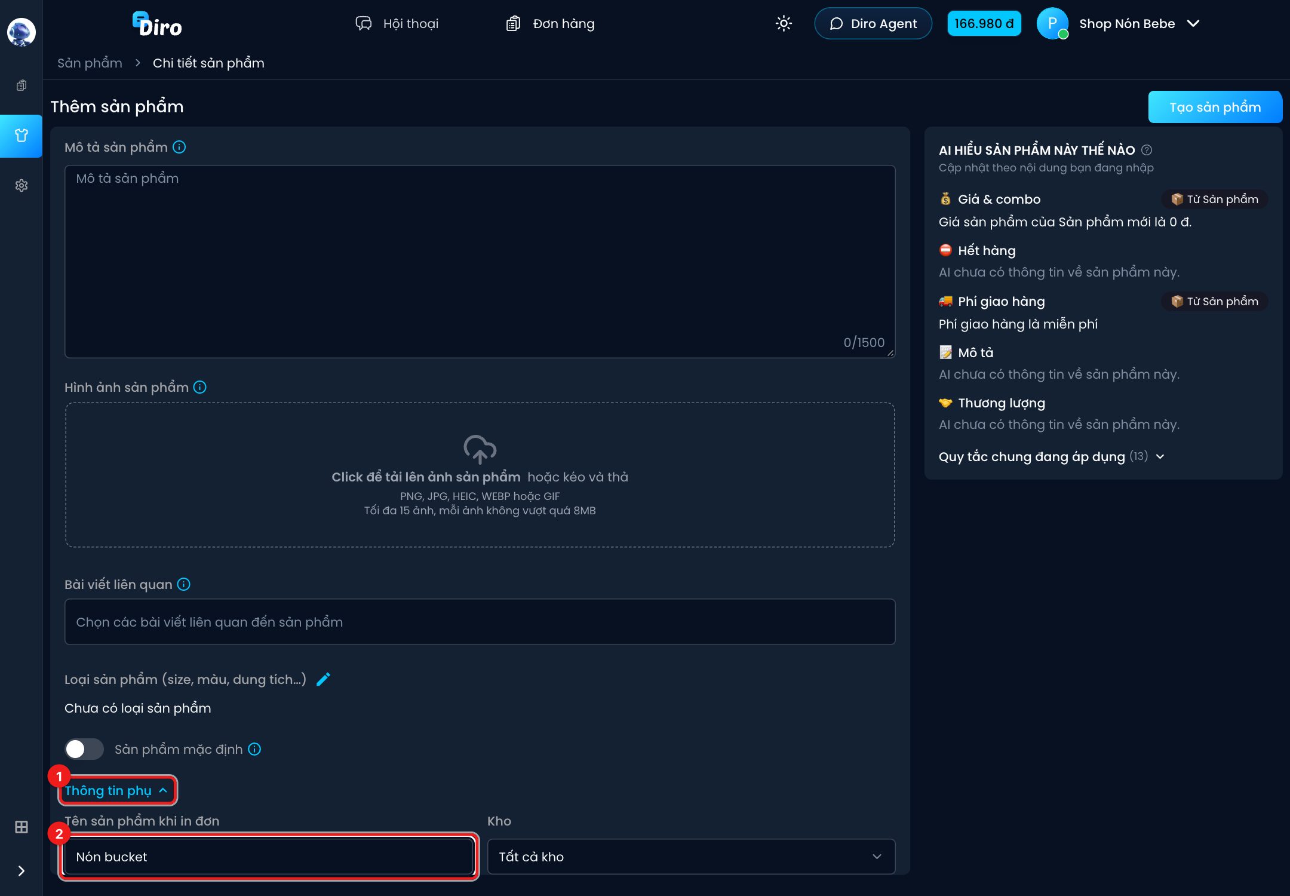Toggle Sản phẩm mặc định switch
Image resolution: width=1290 pixels, height=896 pixels.
(84, 749)
